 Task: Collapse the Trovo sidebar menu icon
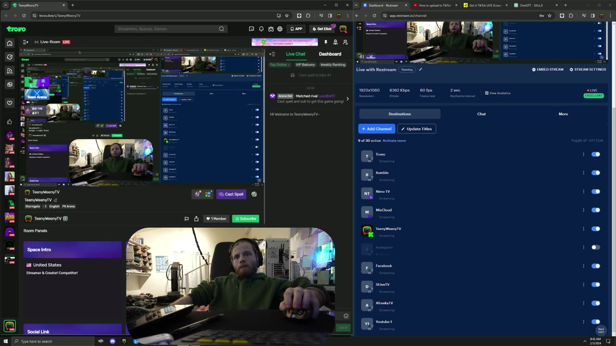(x=26, y=42)
